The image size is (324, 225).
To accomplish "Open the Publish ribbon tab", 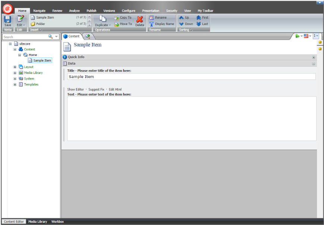I will pyautogui.click(x=92, y=11).
